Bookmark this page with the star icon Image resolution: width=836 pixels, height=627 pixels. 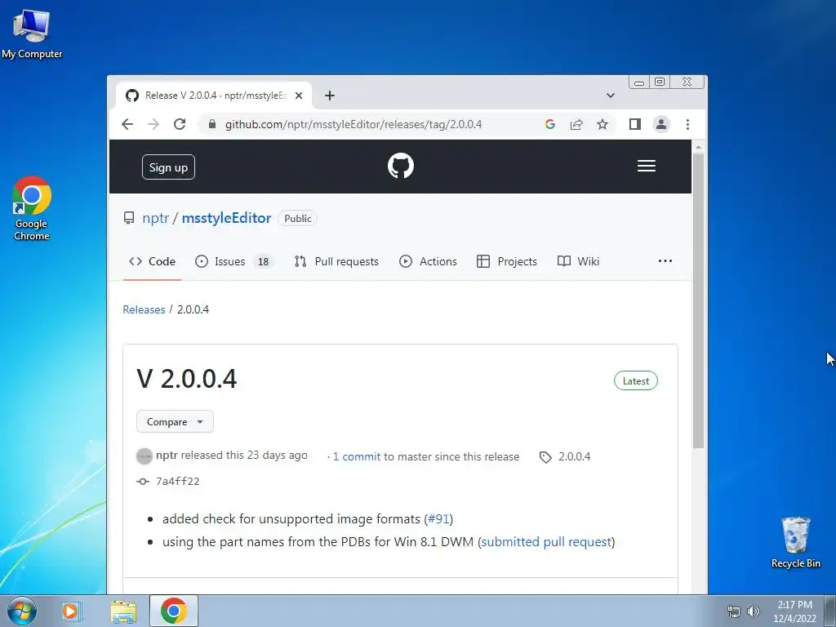pos(603,124)
